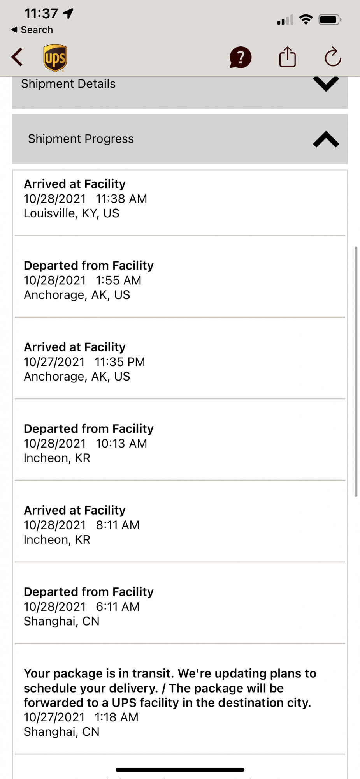Expand the Shipment Details chevron
Viewport: 360px width, 779px height.
pyautogui.click(x=326, y=84)
